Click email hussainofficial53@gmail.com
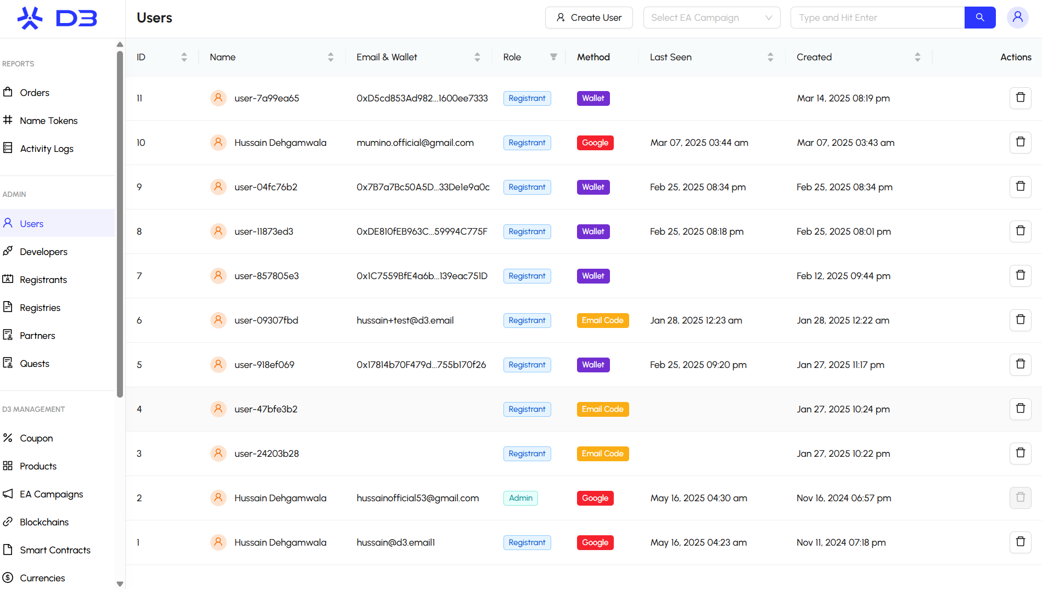 coord(418,498)
